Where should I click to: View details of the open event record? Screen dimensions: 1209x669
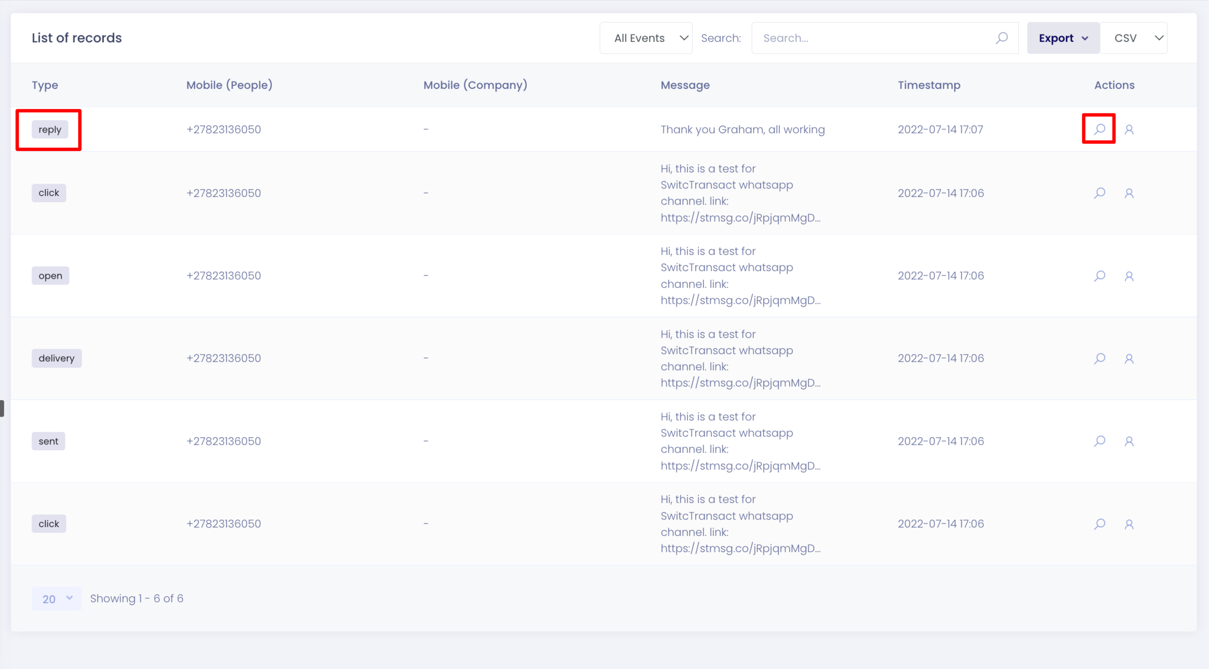[x=1099, y=276]
